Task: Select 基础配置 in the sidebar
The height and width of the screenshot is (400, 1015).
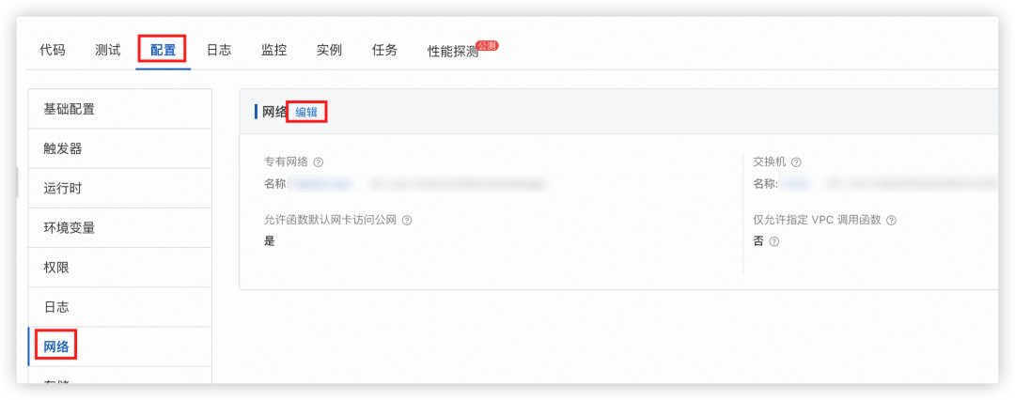Action: pos(119,109)
